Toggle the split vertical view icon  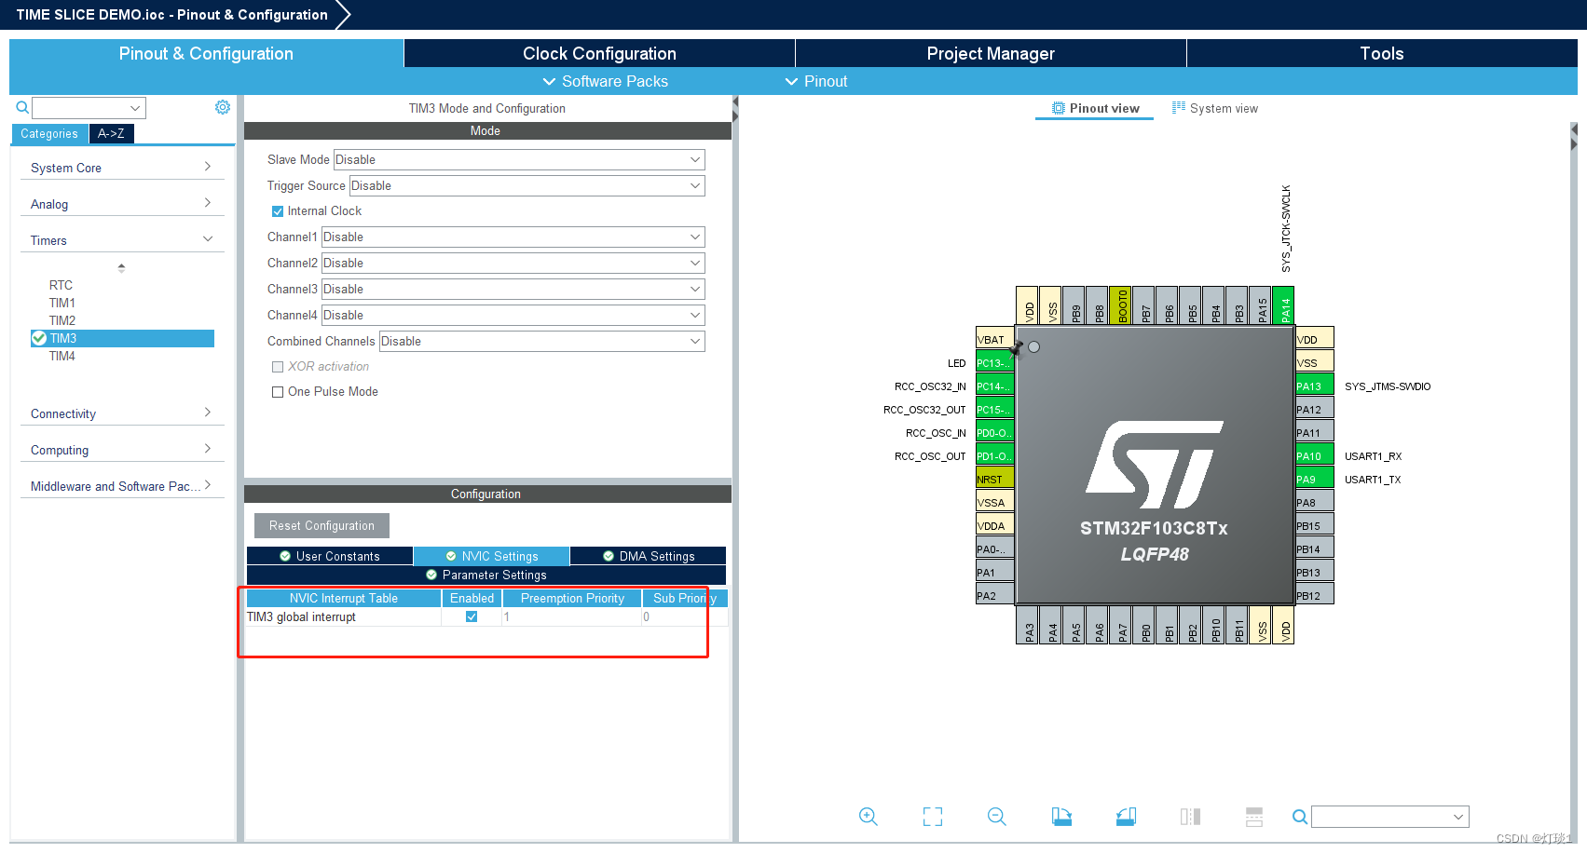click(1190, 817)
